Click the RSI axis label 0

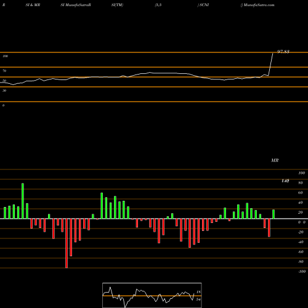pyautogui.click(x=3, y=105)
